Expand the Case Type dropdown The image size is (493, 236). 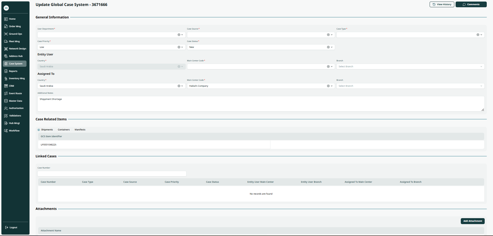[x=481, y=35]
